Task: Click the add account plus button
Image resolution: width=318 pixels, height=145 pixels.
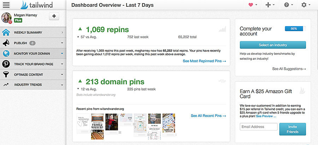Action: pos(54,16)
